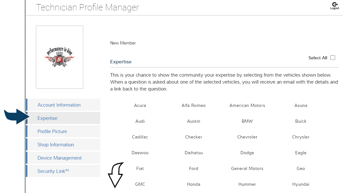Enable the Select All checkbox

(x=333, y=57)
